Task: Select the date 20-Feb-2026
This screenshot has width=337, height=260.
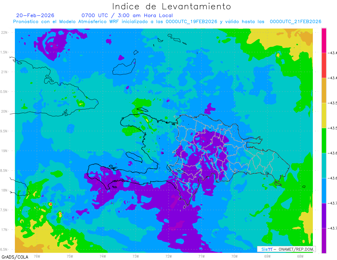Action: (35, 15)
